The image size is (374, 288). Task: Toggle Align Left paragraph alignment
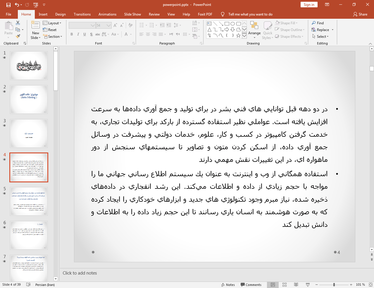(x=142, y=34)
